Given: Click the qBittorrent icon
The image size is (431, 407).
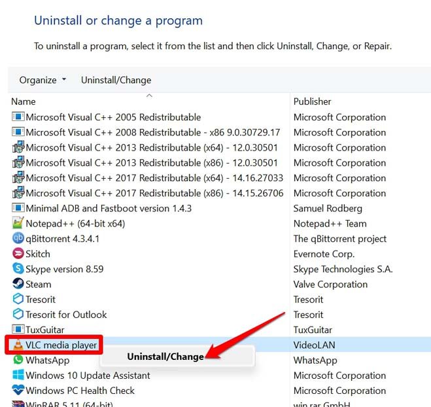Looking at the screenshot, I should (x=18, y=238).
